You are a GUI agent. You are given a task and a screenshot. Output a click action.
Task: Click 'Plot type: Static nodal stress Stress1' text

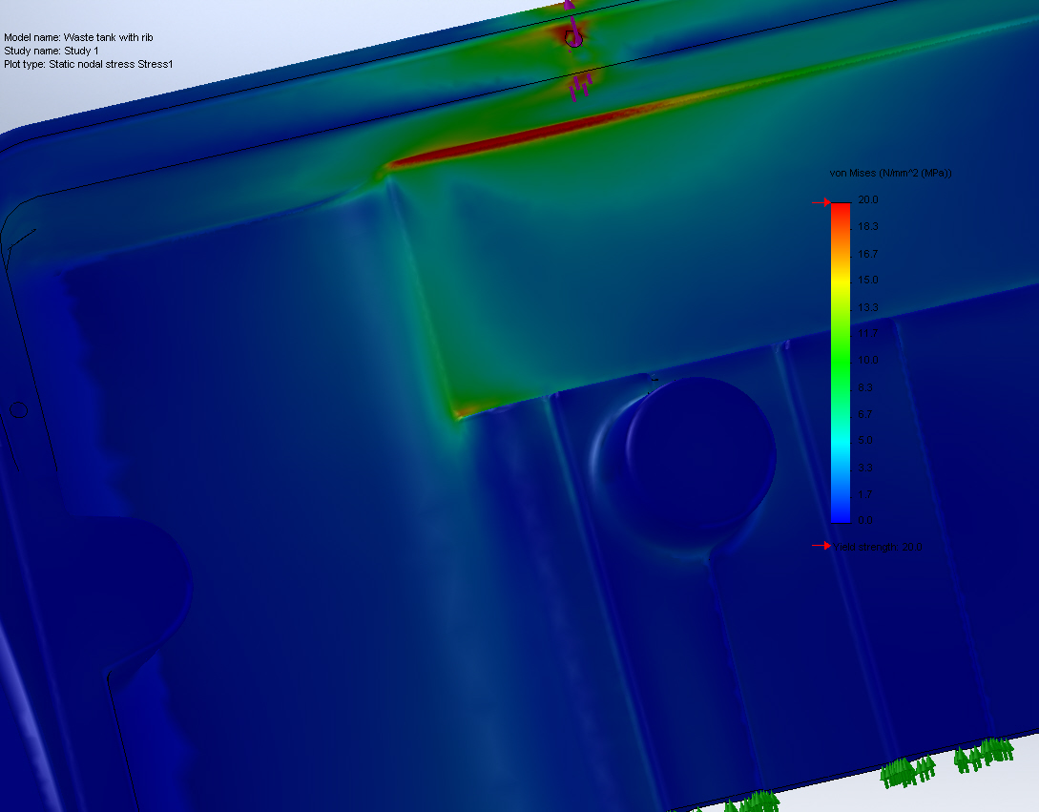coord(88,64)
